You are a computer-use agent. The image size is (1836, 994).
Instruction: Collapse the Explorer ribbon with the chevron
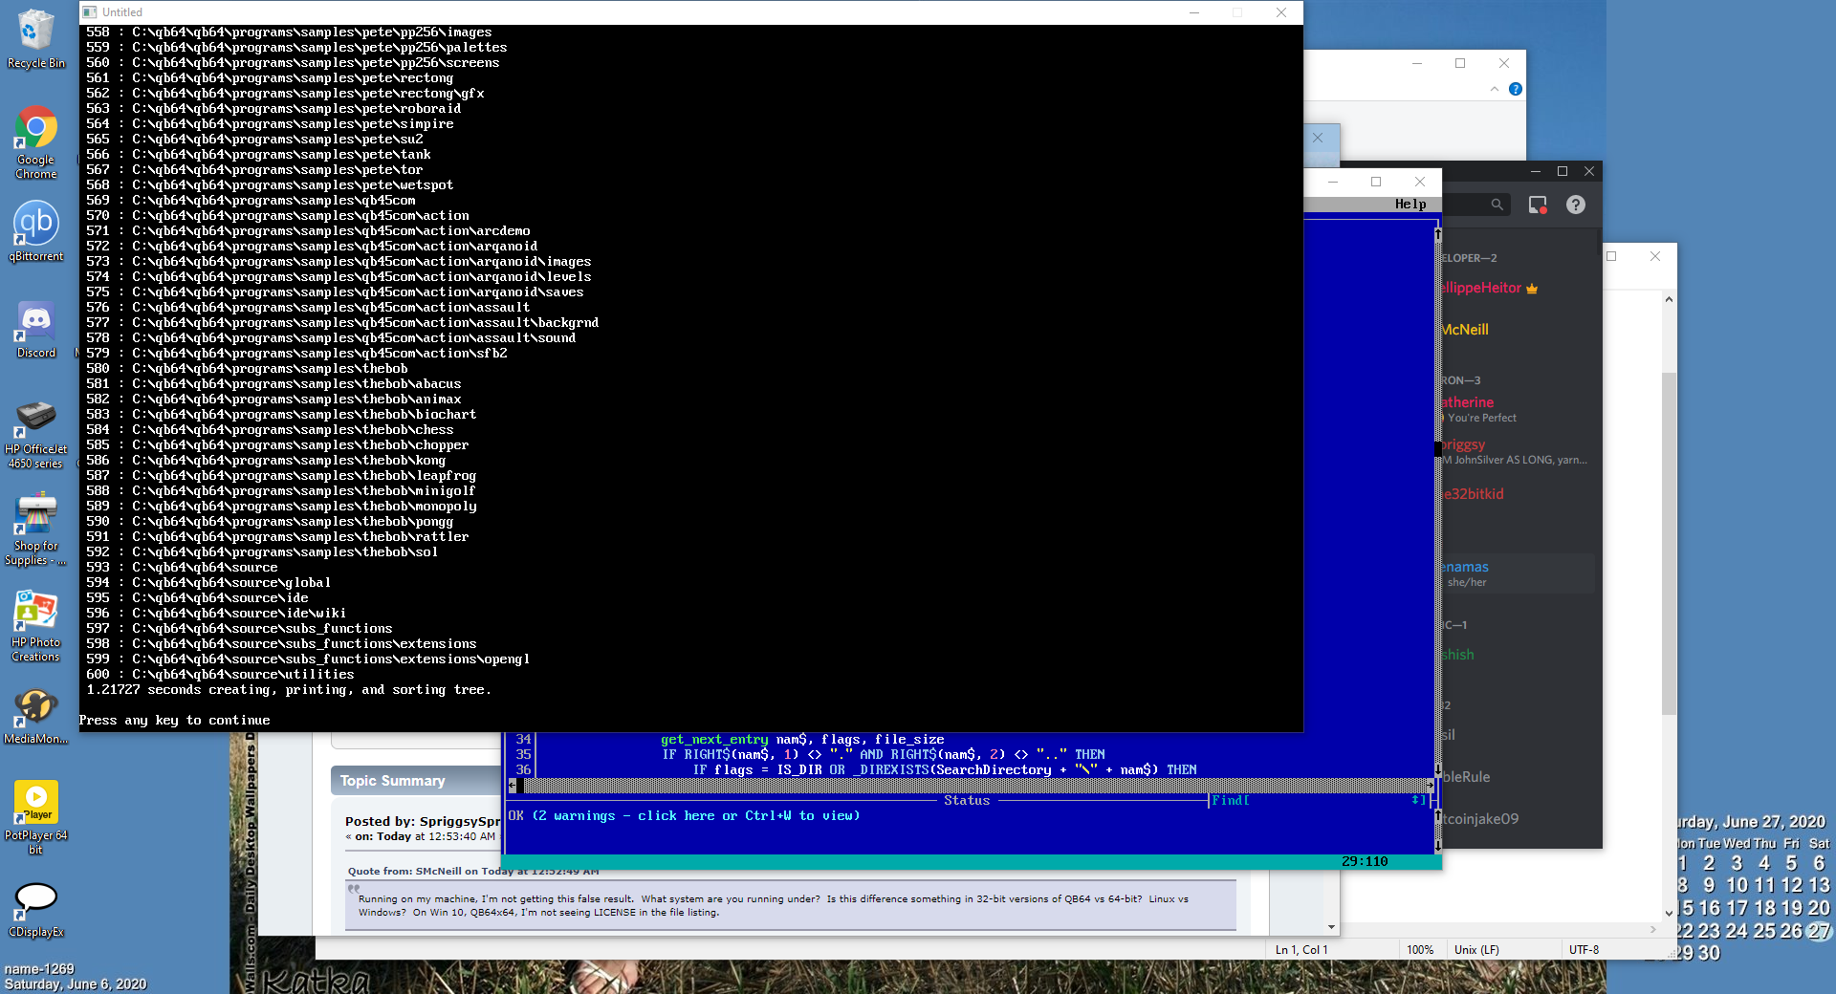coord(1495,89)
